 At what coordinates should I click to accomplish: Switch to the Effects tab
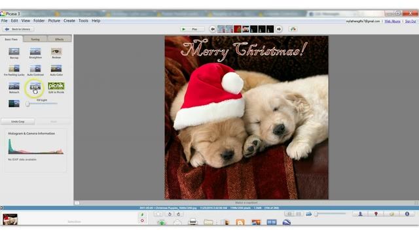point(60,39)
